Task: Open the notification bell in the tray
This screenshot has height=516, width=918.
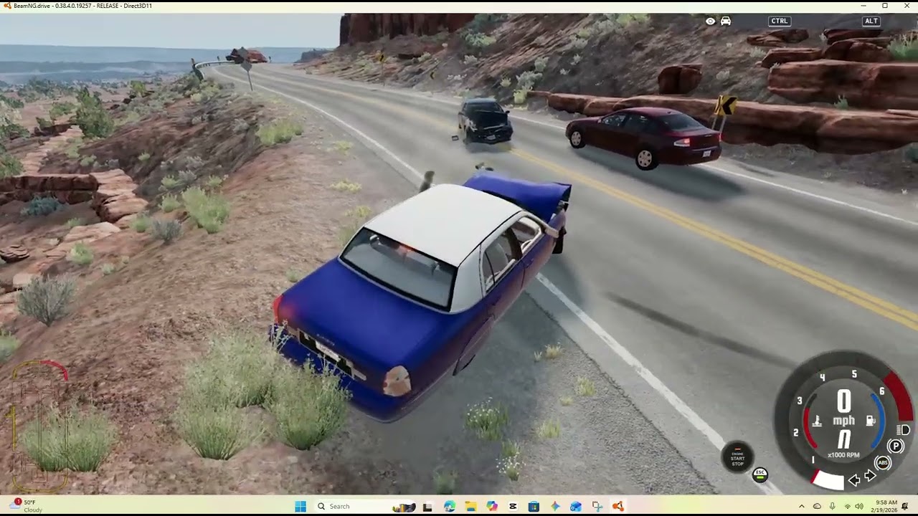Action: pos(905,507)
